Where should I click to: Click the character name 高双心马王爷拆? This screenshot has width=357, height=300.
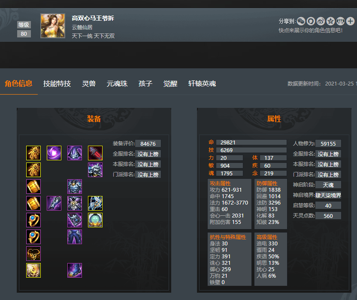[93, 18]
